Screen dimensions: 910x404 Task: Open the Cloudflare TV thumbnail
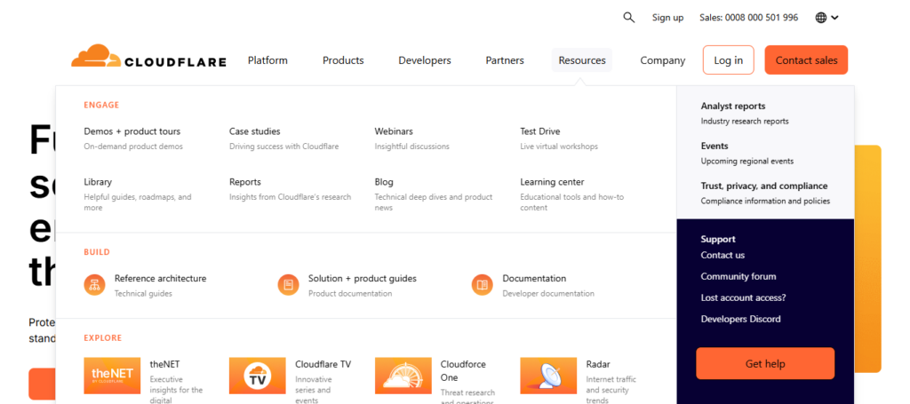click(257, 376)
